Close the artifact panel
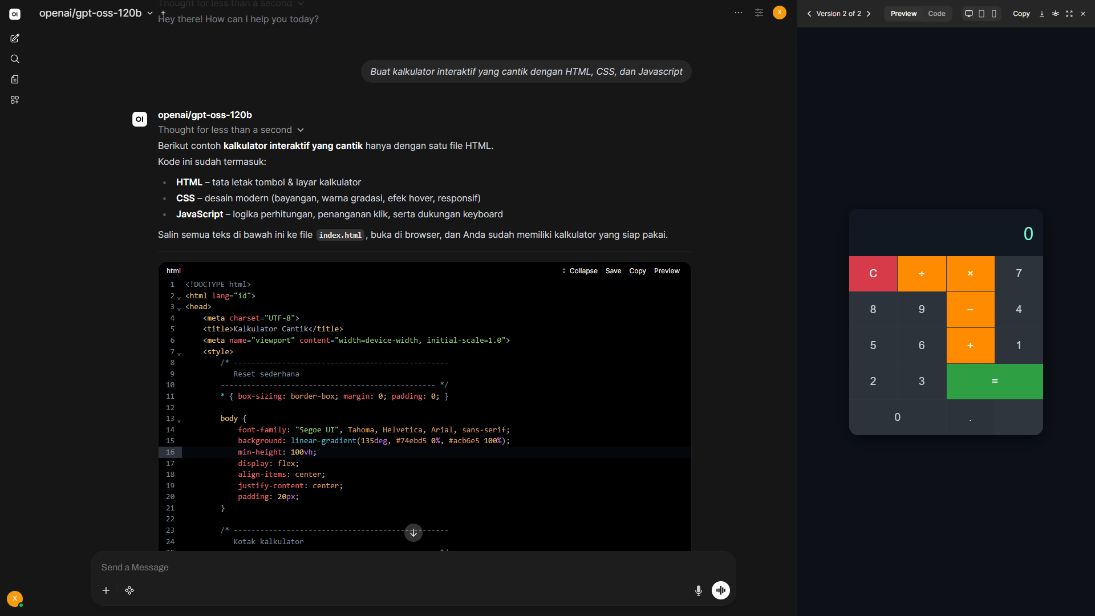Viewport: 1095px width, 616px height. coord(1083,14)
